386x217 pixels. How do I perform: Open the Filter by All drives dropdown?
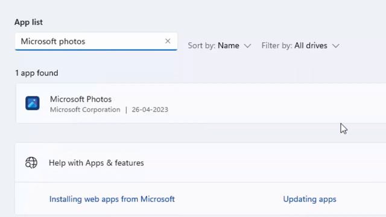point(300,46)
